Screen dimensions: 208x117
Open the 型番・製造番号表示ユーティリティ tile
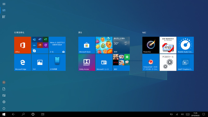[x=168, y=45]
